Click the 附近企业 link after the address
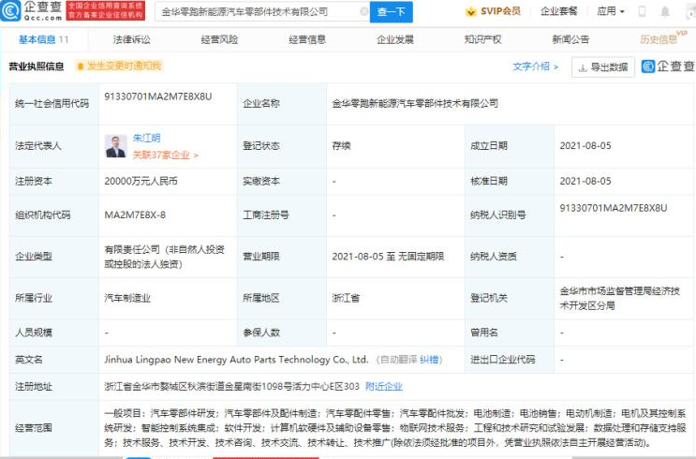This screenshot has height=459, width=696. click(383, 386)
